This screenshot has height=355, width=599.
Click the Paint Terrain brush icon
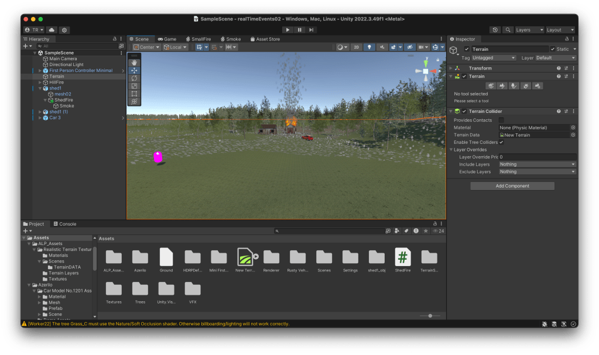pos(503,86)
